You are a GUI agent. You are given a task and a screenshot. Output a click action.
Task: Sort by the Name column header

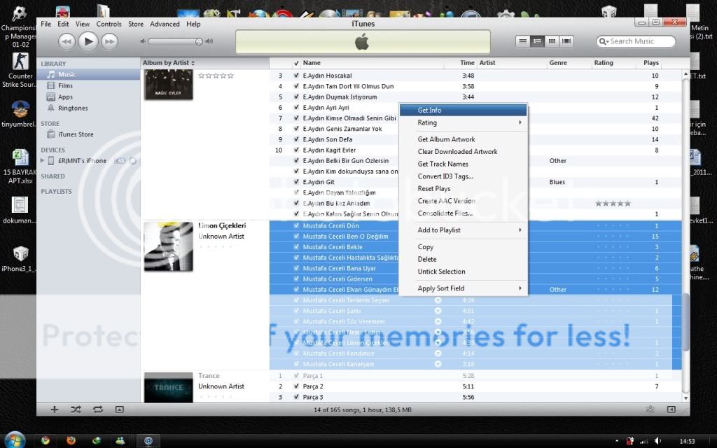pos(373,63)
